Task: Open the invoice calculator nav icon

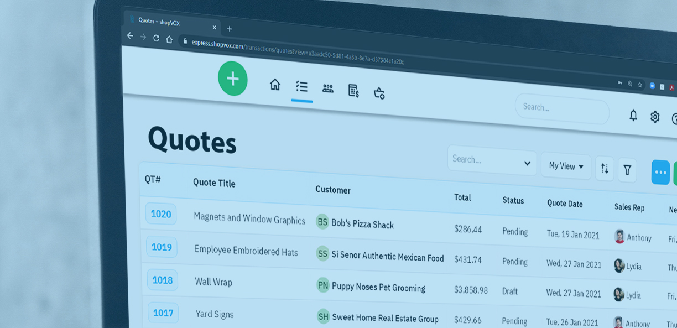Action: point(353,91)
